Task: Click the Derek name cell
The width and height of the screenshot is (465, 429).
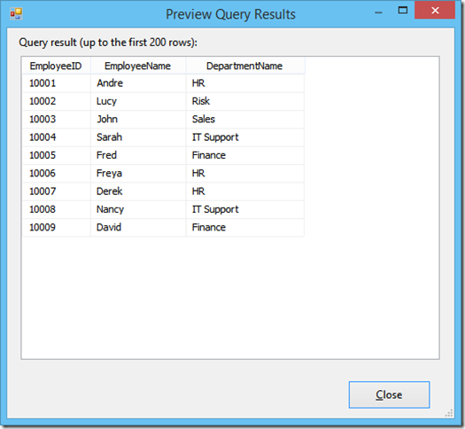Action: [138, 191]
